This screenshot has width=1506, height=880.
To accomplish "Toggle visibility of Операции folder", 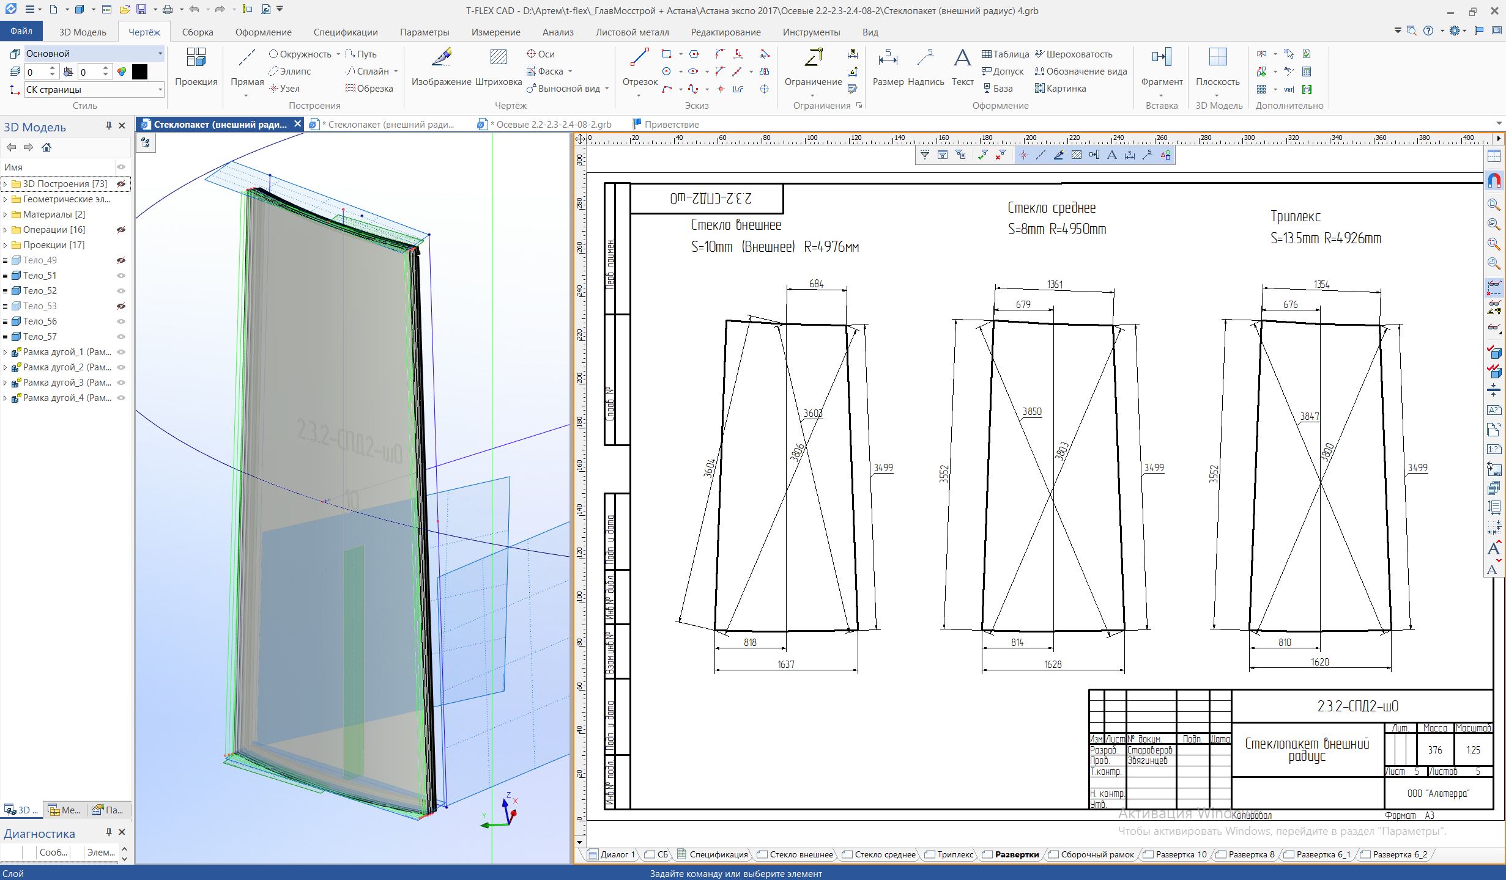I will coord(121,230).
